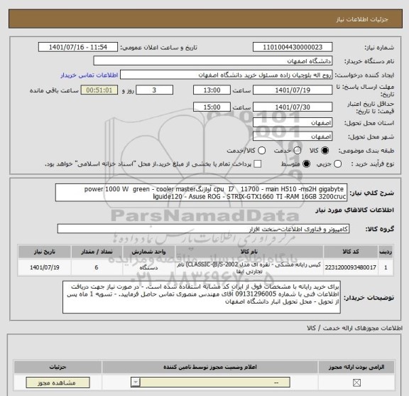Select the نام کالا column header
Screen dimensions: 409x396
click(249, 252)
